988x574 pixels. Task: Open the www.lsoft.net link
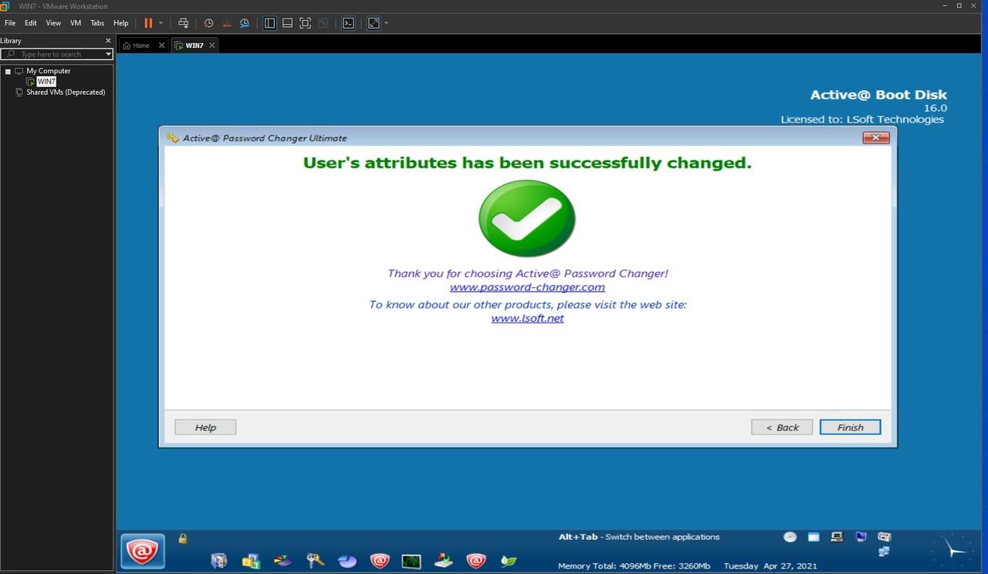527,318
